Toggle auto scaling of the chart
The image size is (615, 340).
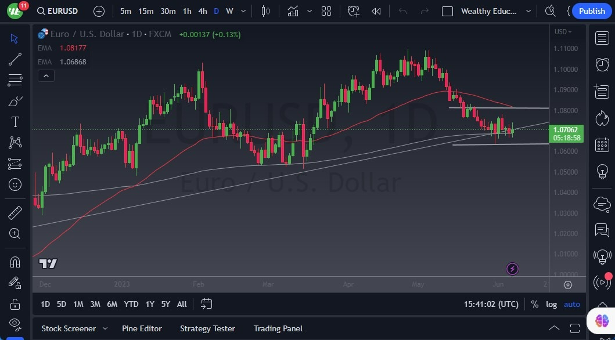point(571,304)
